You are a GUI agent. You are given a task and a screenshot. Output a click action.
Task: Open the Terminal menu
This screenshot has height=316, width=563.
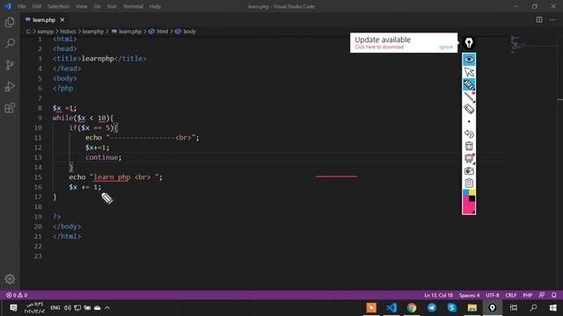click(133, 6)
